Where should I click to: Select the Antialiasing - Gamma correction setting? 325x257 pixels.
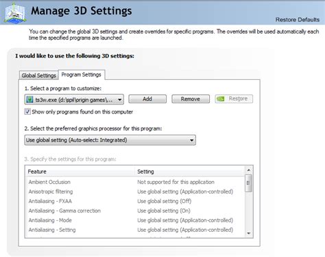164,211
